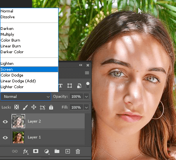176x160 pixels.
Task: Lock position move-arrows icon
Action: [34, 107]
